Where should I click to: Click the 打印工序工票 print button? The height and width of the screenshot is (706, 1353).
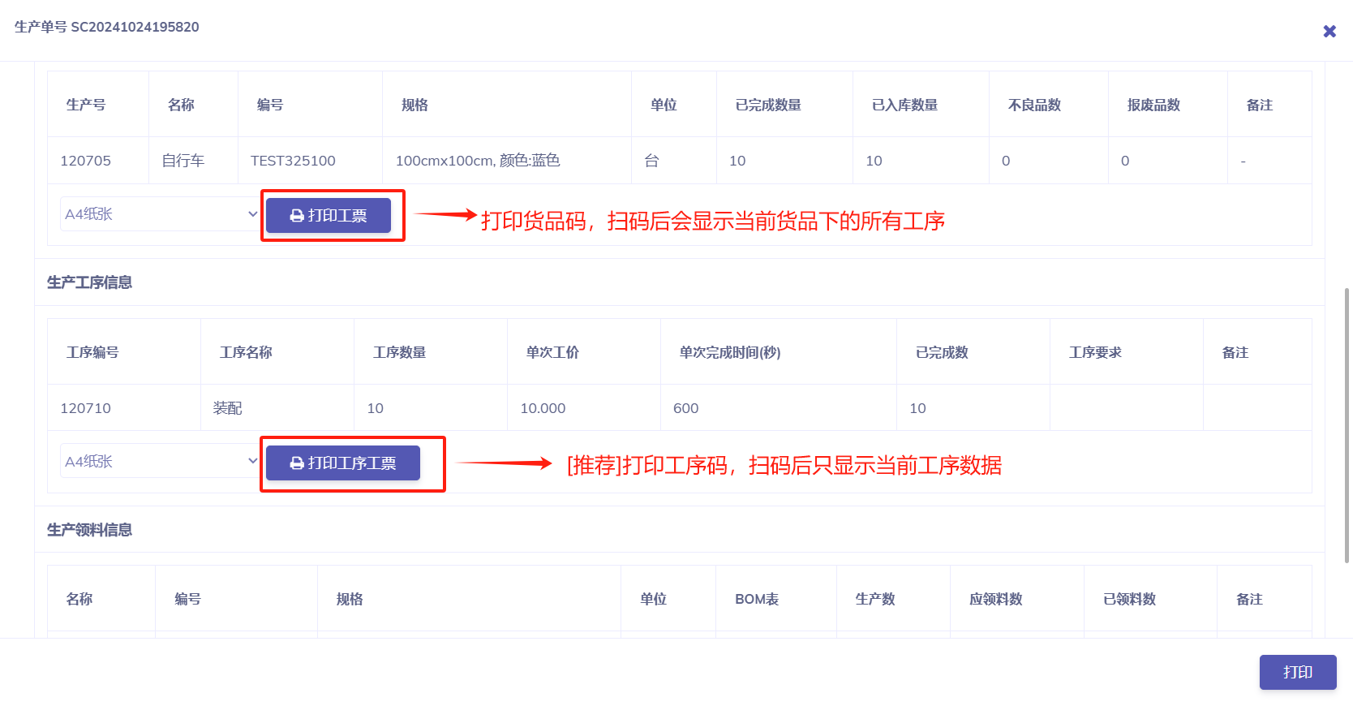point(343,463)
